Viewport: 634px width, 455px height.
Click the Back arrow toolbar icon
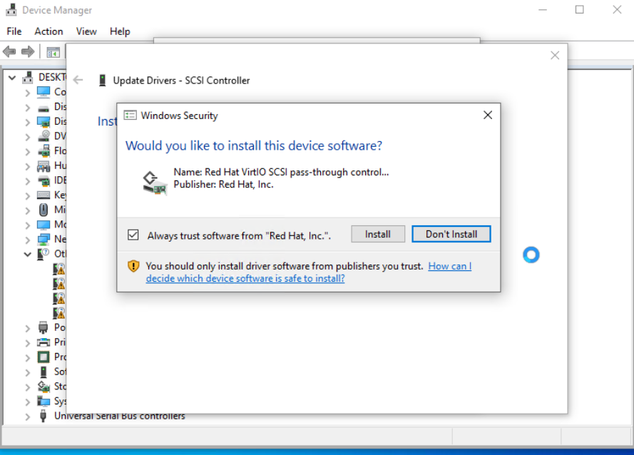9,51
